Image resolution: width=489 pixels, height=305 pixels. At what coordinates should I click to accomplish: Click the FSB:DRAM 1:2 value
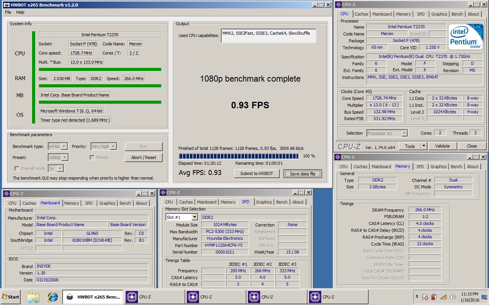[x=425, y=217]
